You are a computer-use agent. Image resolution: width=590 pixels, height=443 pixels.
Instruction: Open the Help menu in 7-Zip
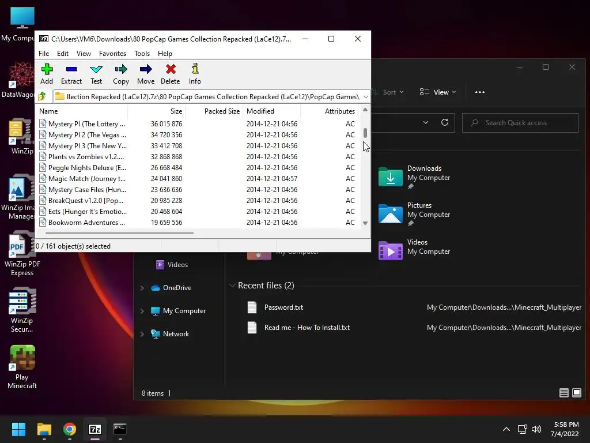165,54
